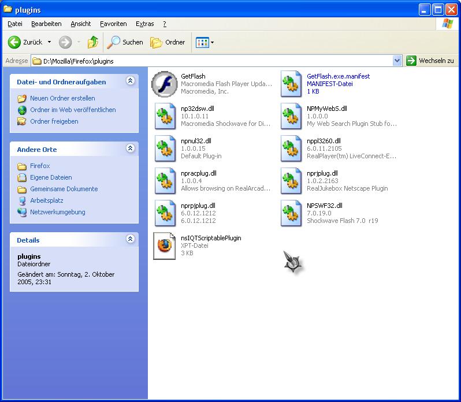Viewport: 461px width, 402px height.
Task: Click the address bar path field
Action: coord(214,61)
